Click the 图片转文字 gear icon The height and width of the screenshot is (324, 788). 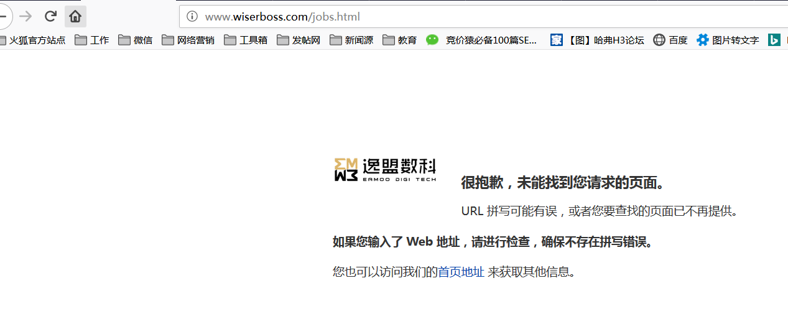click(x=703, y=40)
